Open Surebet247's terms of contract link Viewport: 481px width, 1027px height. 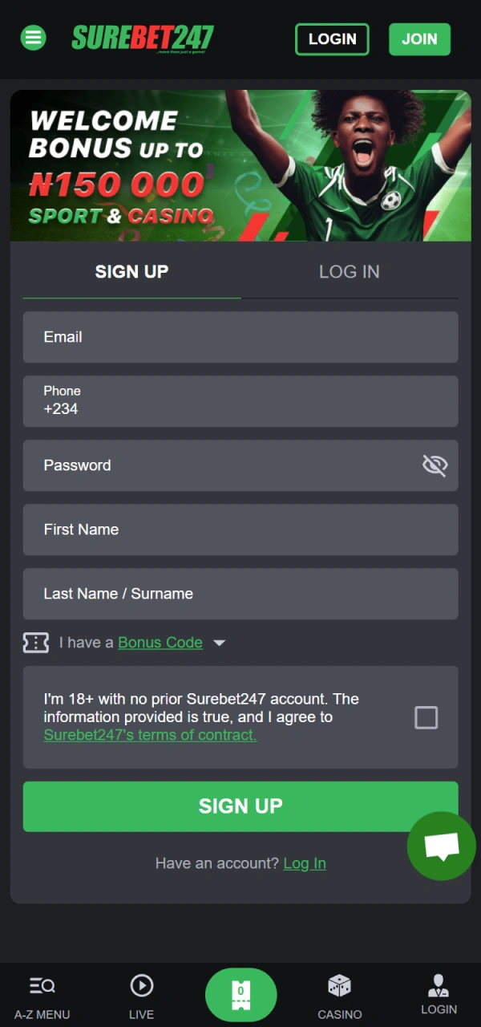point(149,735)
